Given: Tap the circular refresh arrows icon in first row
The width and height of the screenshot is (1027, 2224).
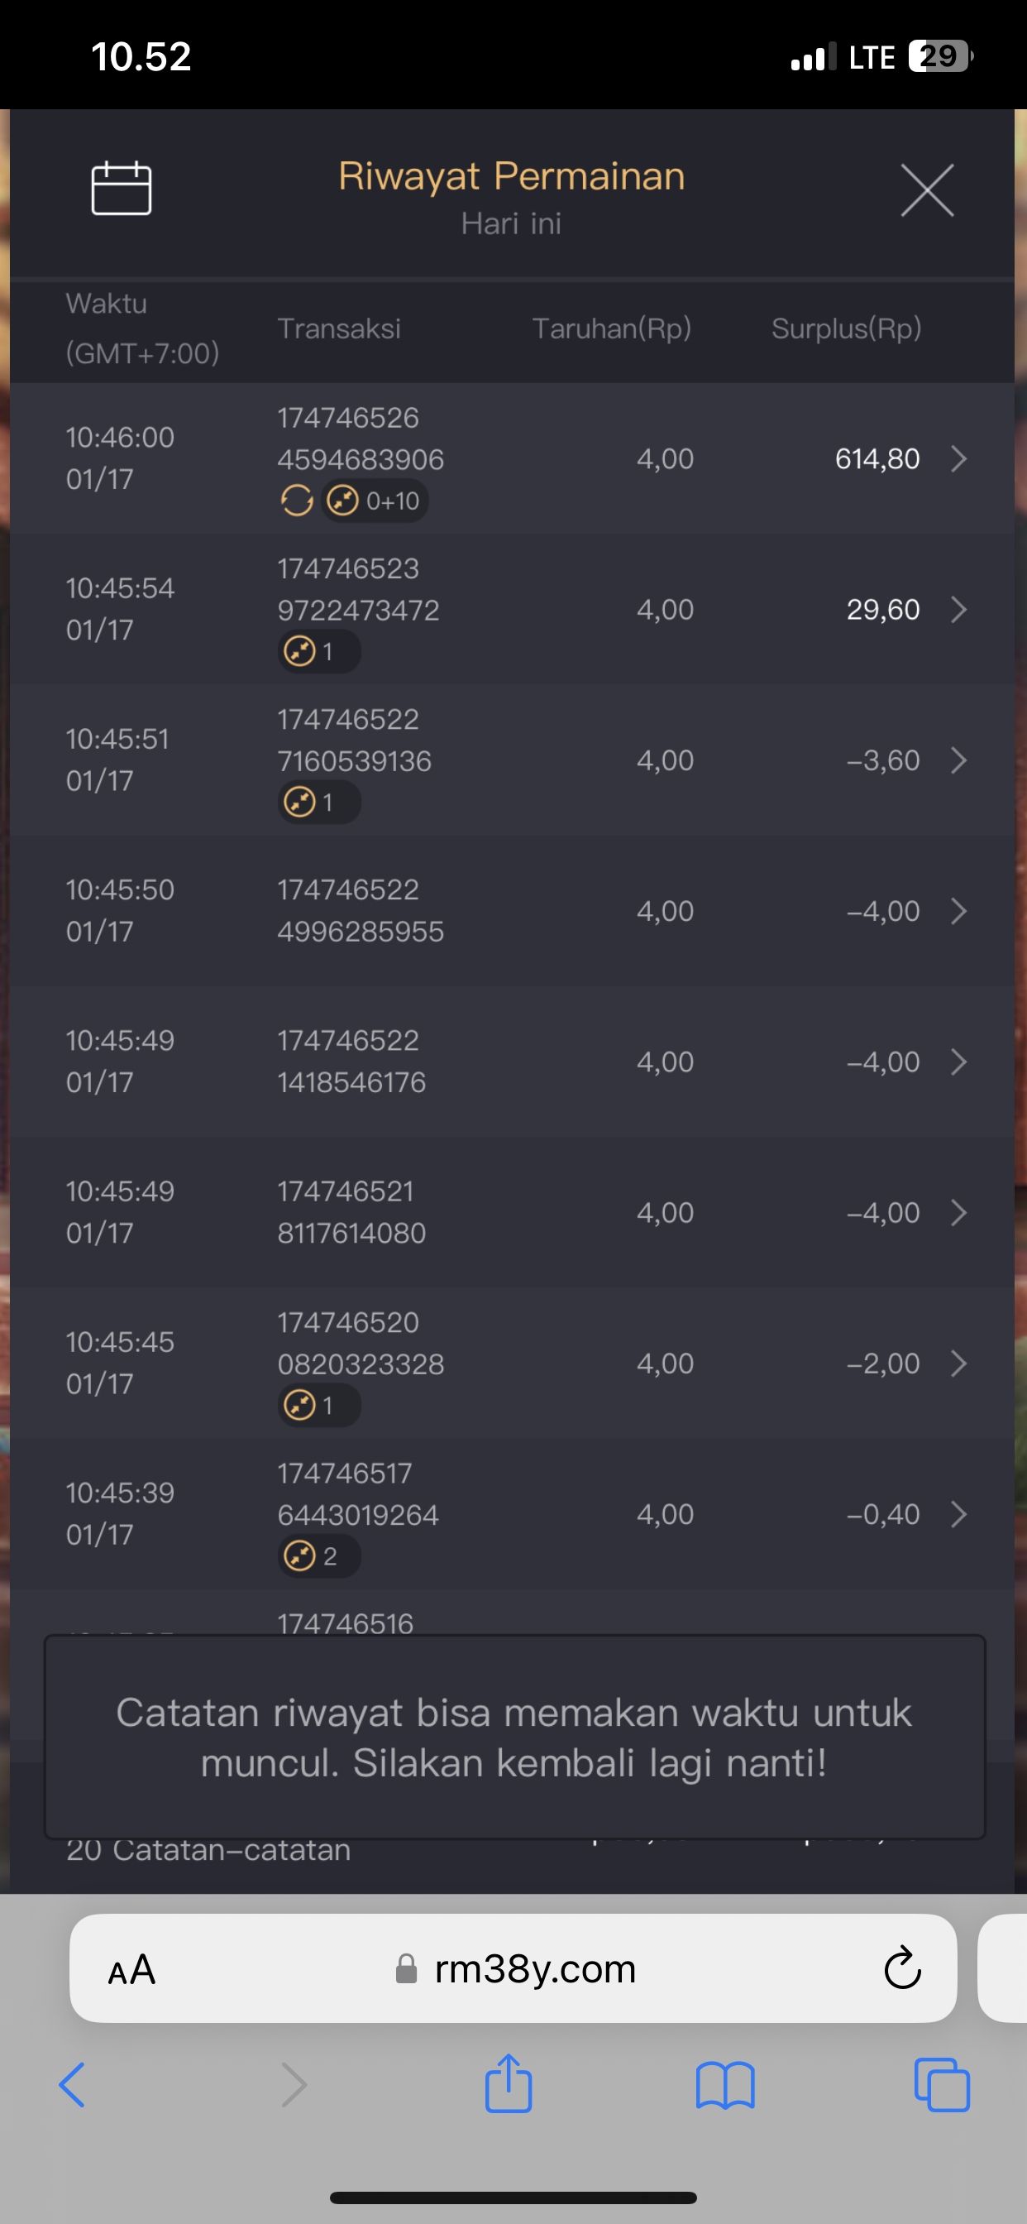Looking at the screenshot, I should (297, 501).
